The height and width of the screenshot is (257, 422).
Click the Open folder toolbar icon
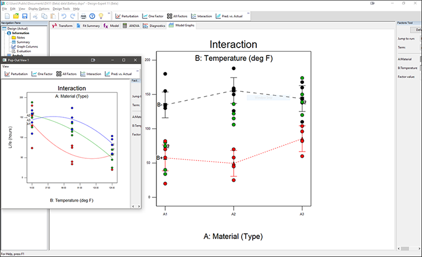click(x=15, y=16)
